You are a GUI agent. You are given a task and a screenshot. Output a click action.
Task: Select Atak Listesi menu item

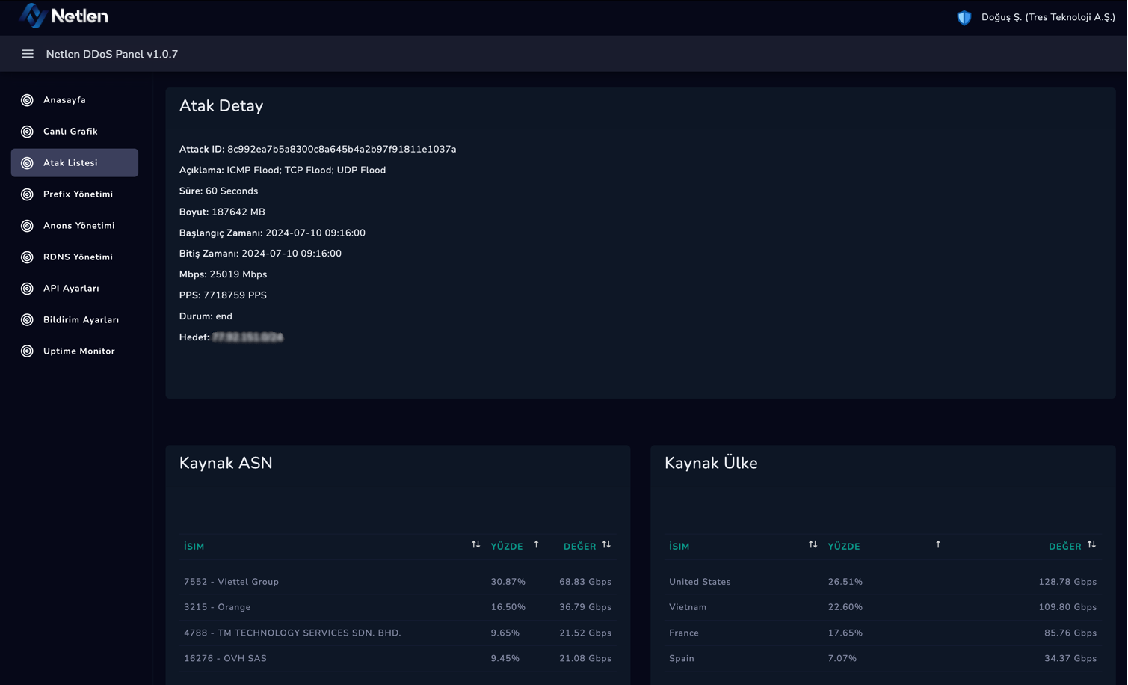(x=75, y=163)
